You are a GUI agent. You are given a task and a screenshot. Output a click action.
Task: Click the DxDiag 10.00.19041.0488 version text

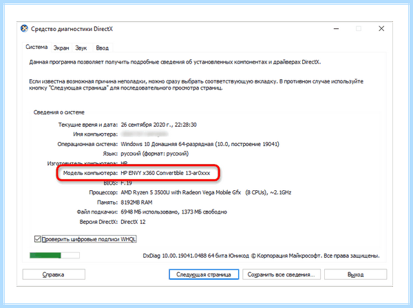click(175, 256)
